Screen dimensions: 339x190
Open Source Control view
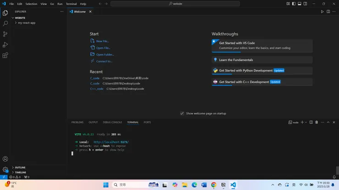tap(5, 34)
